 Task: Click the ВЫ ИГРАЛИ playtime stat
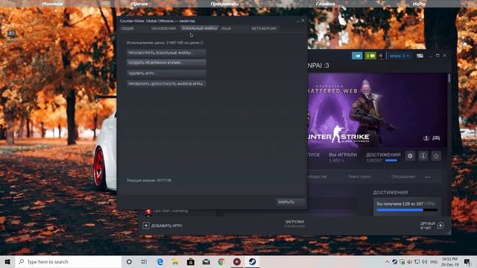click(x=343, y=157)
